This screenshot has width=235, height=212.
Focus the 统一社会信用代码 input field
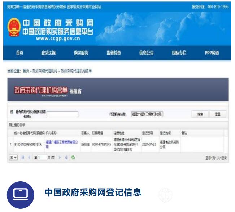[62, 114]
